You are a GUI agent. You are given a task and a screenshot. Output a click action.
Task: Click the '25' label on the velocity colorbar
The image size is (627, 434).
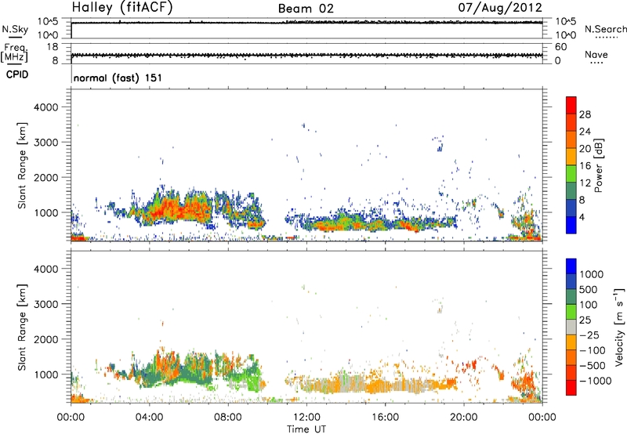pyautogui.click(x=585, y=320)
